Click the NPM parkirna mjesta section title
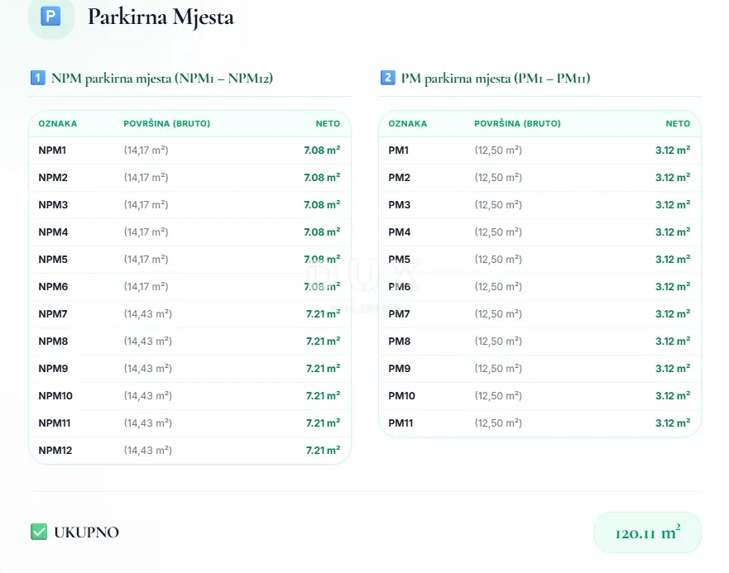Screen dimensions: 729x573 pos(162,78)
